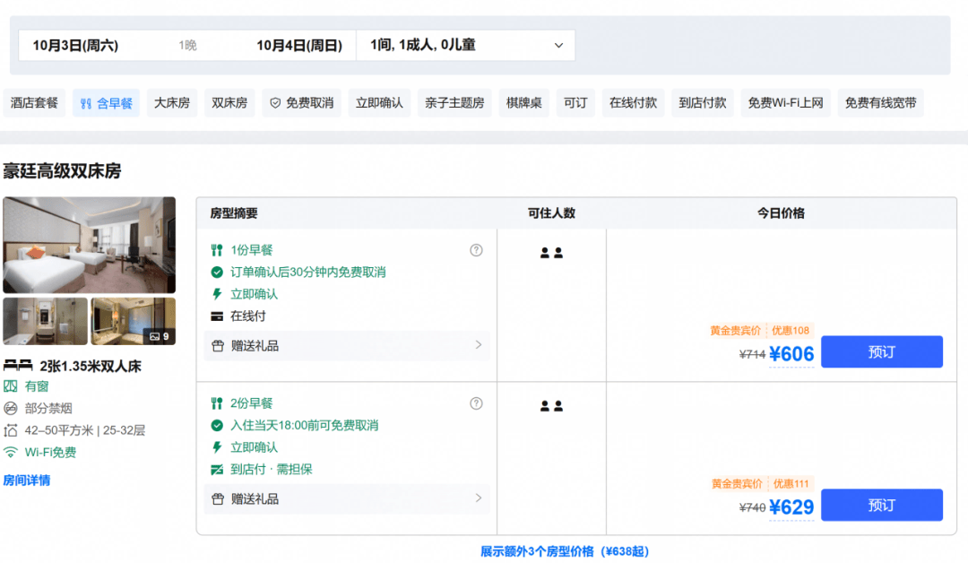Toggle the 酒店套餐 filter
968x563 pixels.
click(x=34, y=103)
